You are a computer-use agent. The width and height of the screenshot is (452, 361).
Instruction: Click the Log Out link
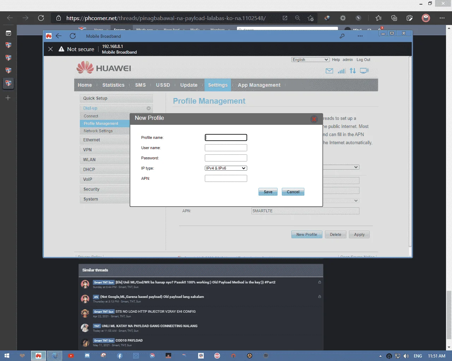click(363, 60)
